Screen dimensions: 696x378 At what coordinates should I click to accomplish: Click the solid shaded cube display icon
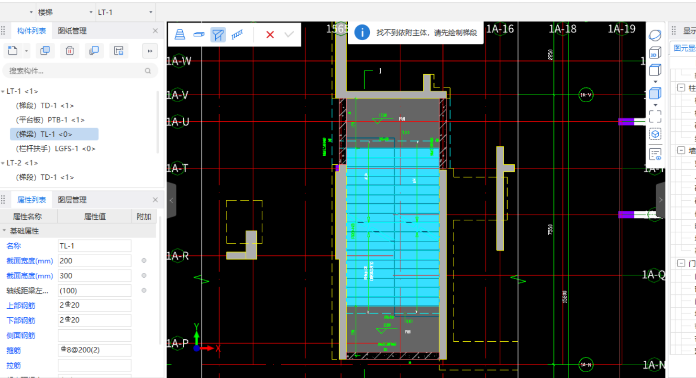(x=655, y=93)
